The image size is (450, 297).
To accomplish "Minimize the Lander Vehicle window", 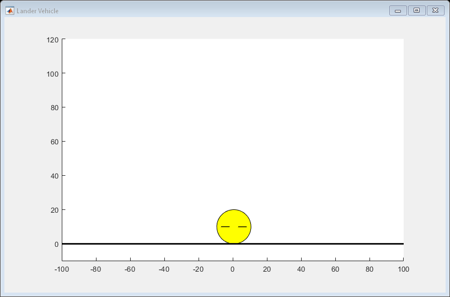I will click(398, 10).
